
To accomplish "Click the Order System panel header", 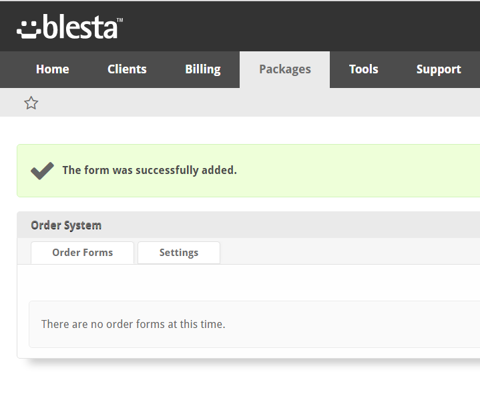I will [x=248, y=225].
